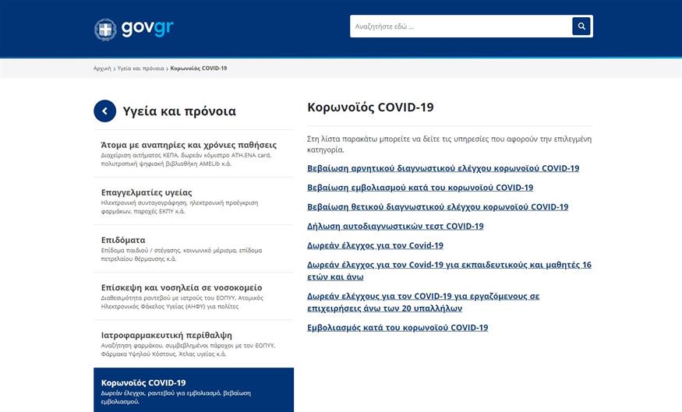The image size is (682, 412).
Task: Open Επίσκεψη και νοσηλεία σε νοσοκομείο
Action: point(182,287)
